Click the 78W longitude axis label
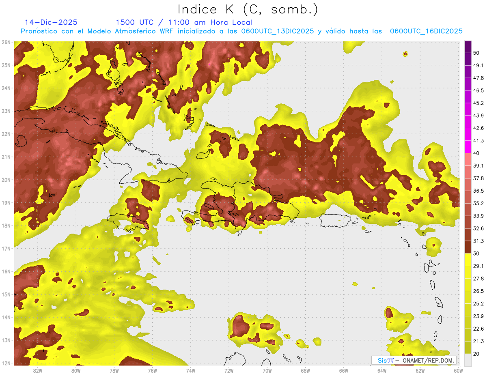This screenshot has width=487, height=376. 114,371
